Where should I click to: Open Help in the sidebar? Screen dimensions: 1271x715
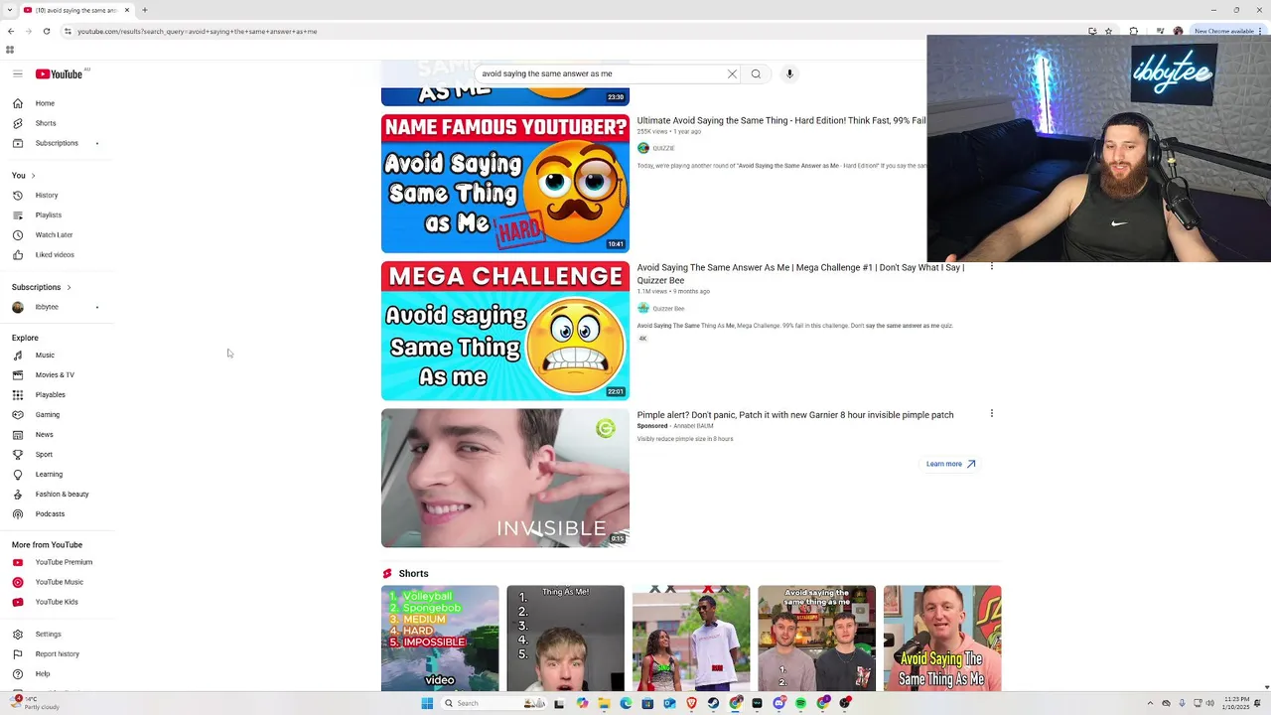coord(43,673)
